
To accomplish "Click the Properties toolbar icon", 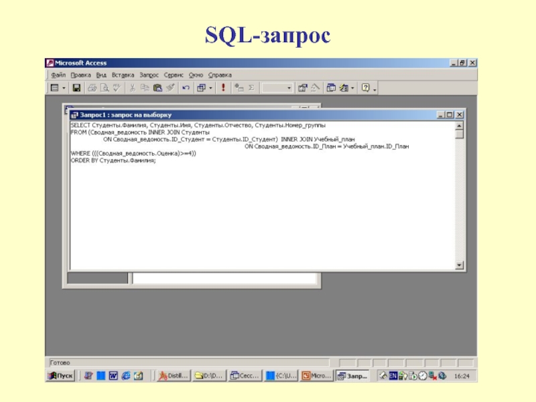I will pyautogui.click(x=303, y=88).
